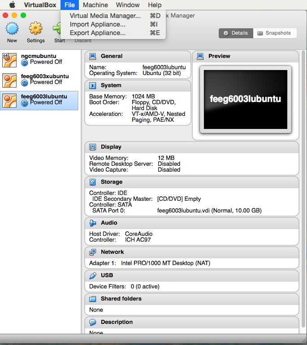The height and width of the screenshot is (345, 307).
Task: Click the 12 MB video memory value
Action: (166, 158)
